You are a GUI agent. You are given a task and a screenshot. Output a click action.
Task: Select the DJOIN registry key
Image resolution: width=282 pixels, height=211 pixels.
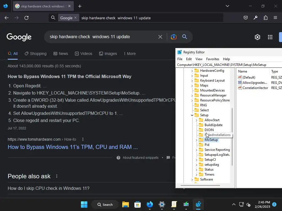[209, 130]
